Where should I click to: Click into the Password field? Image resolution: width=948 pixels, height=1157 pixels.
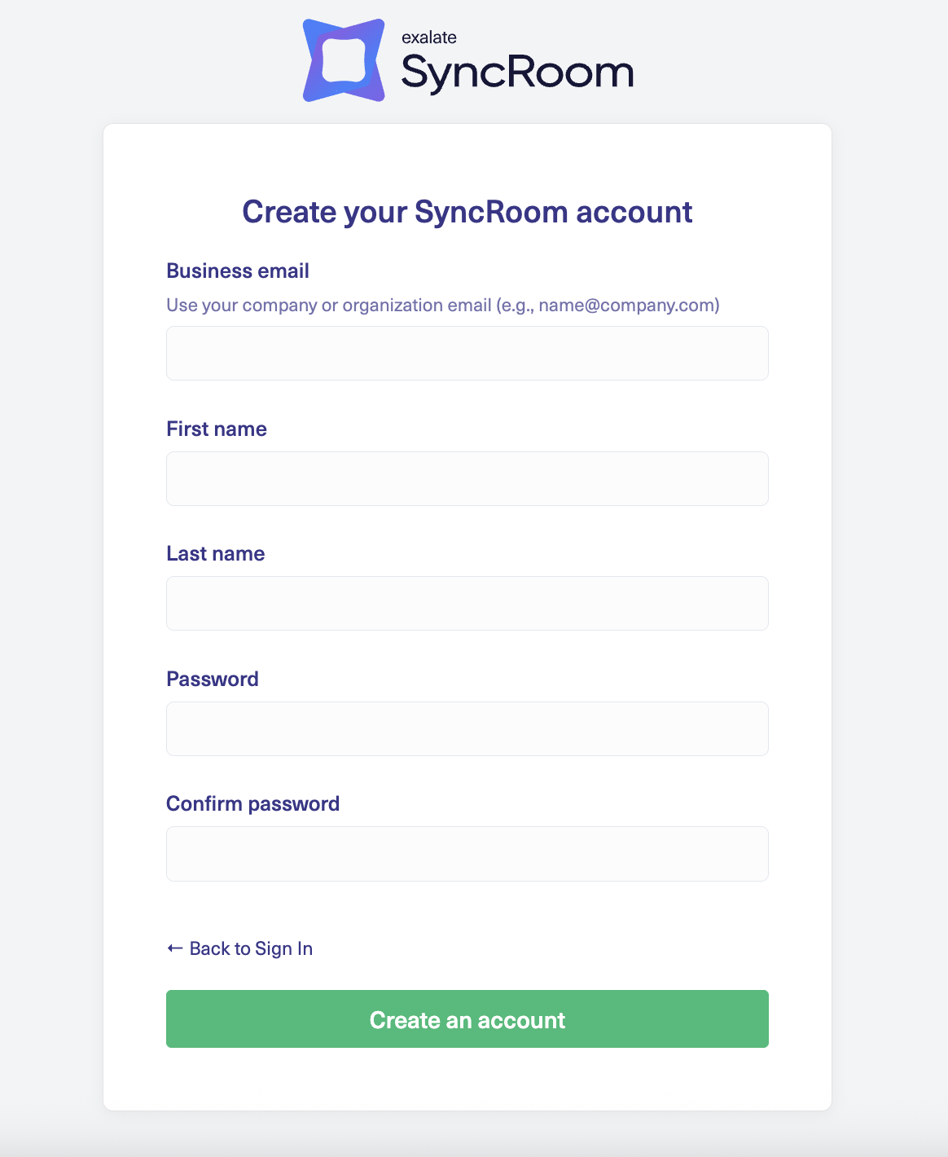coord(467,729)
